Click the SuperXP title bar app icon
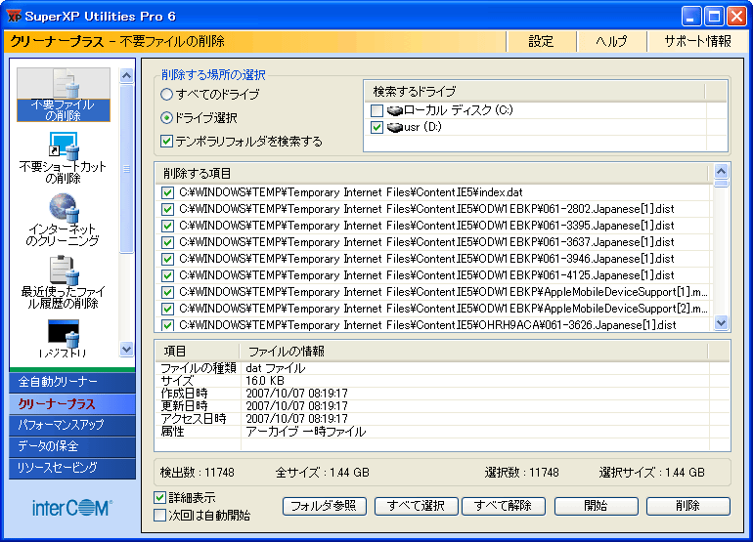753x542 pixels. point(14,17)
